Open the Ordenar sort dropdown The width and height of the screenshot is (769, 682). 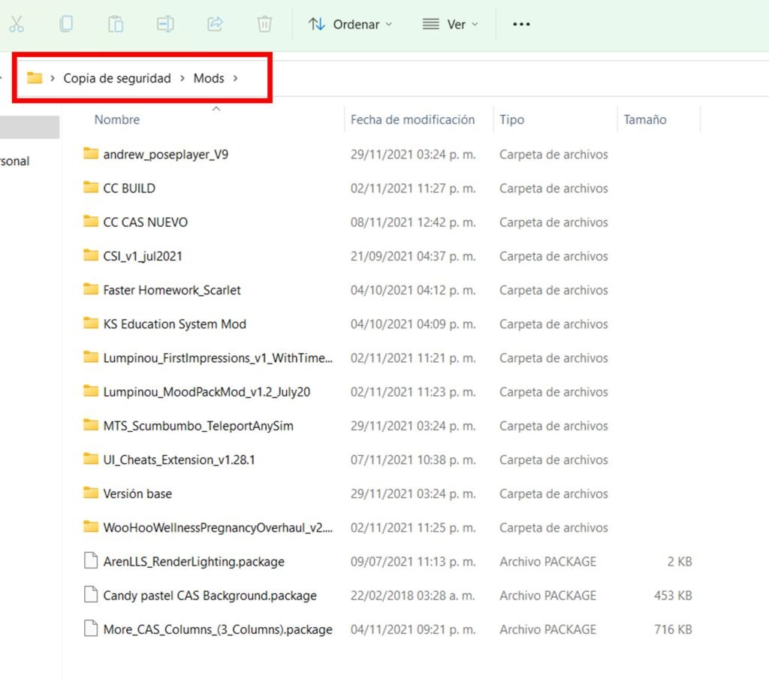pyautogui.click(x=350, y=25)
